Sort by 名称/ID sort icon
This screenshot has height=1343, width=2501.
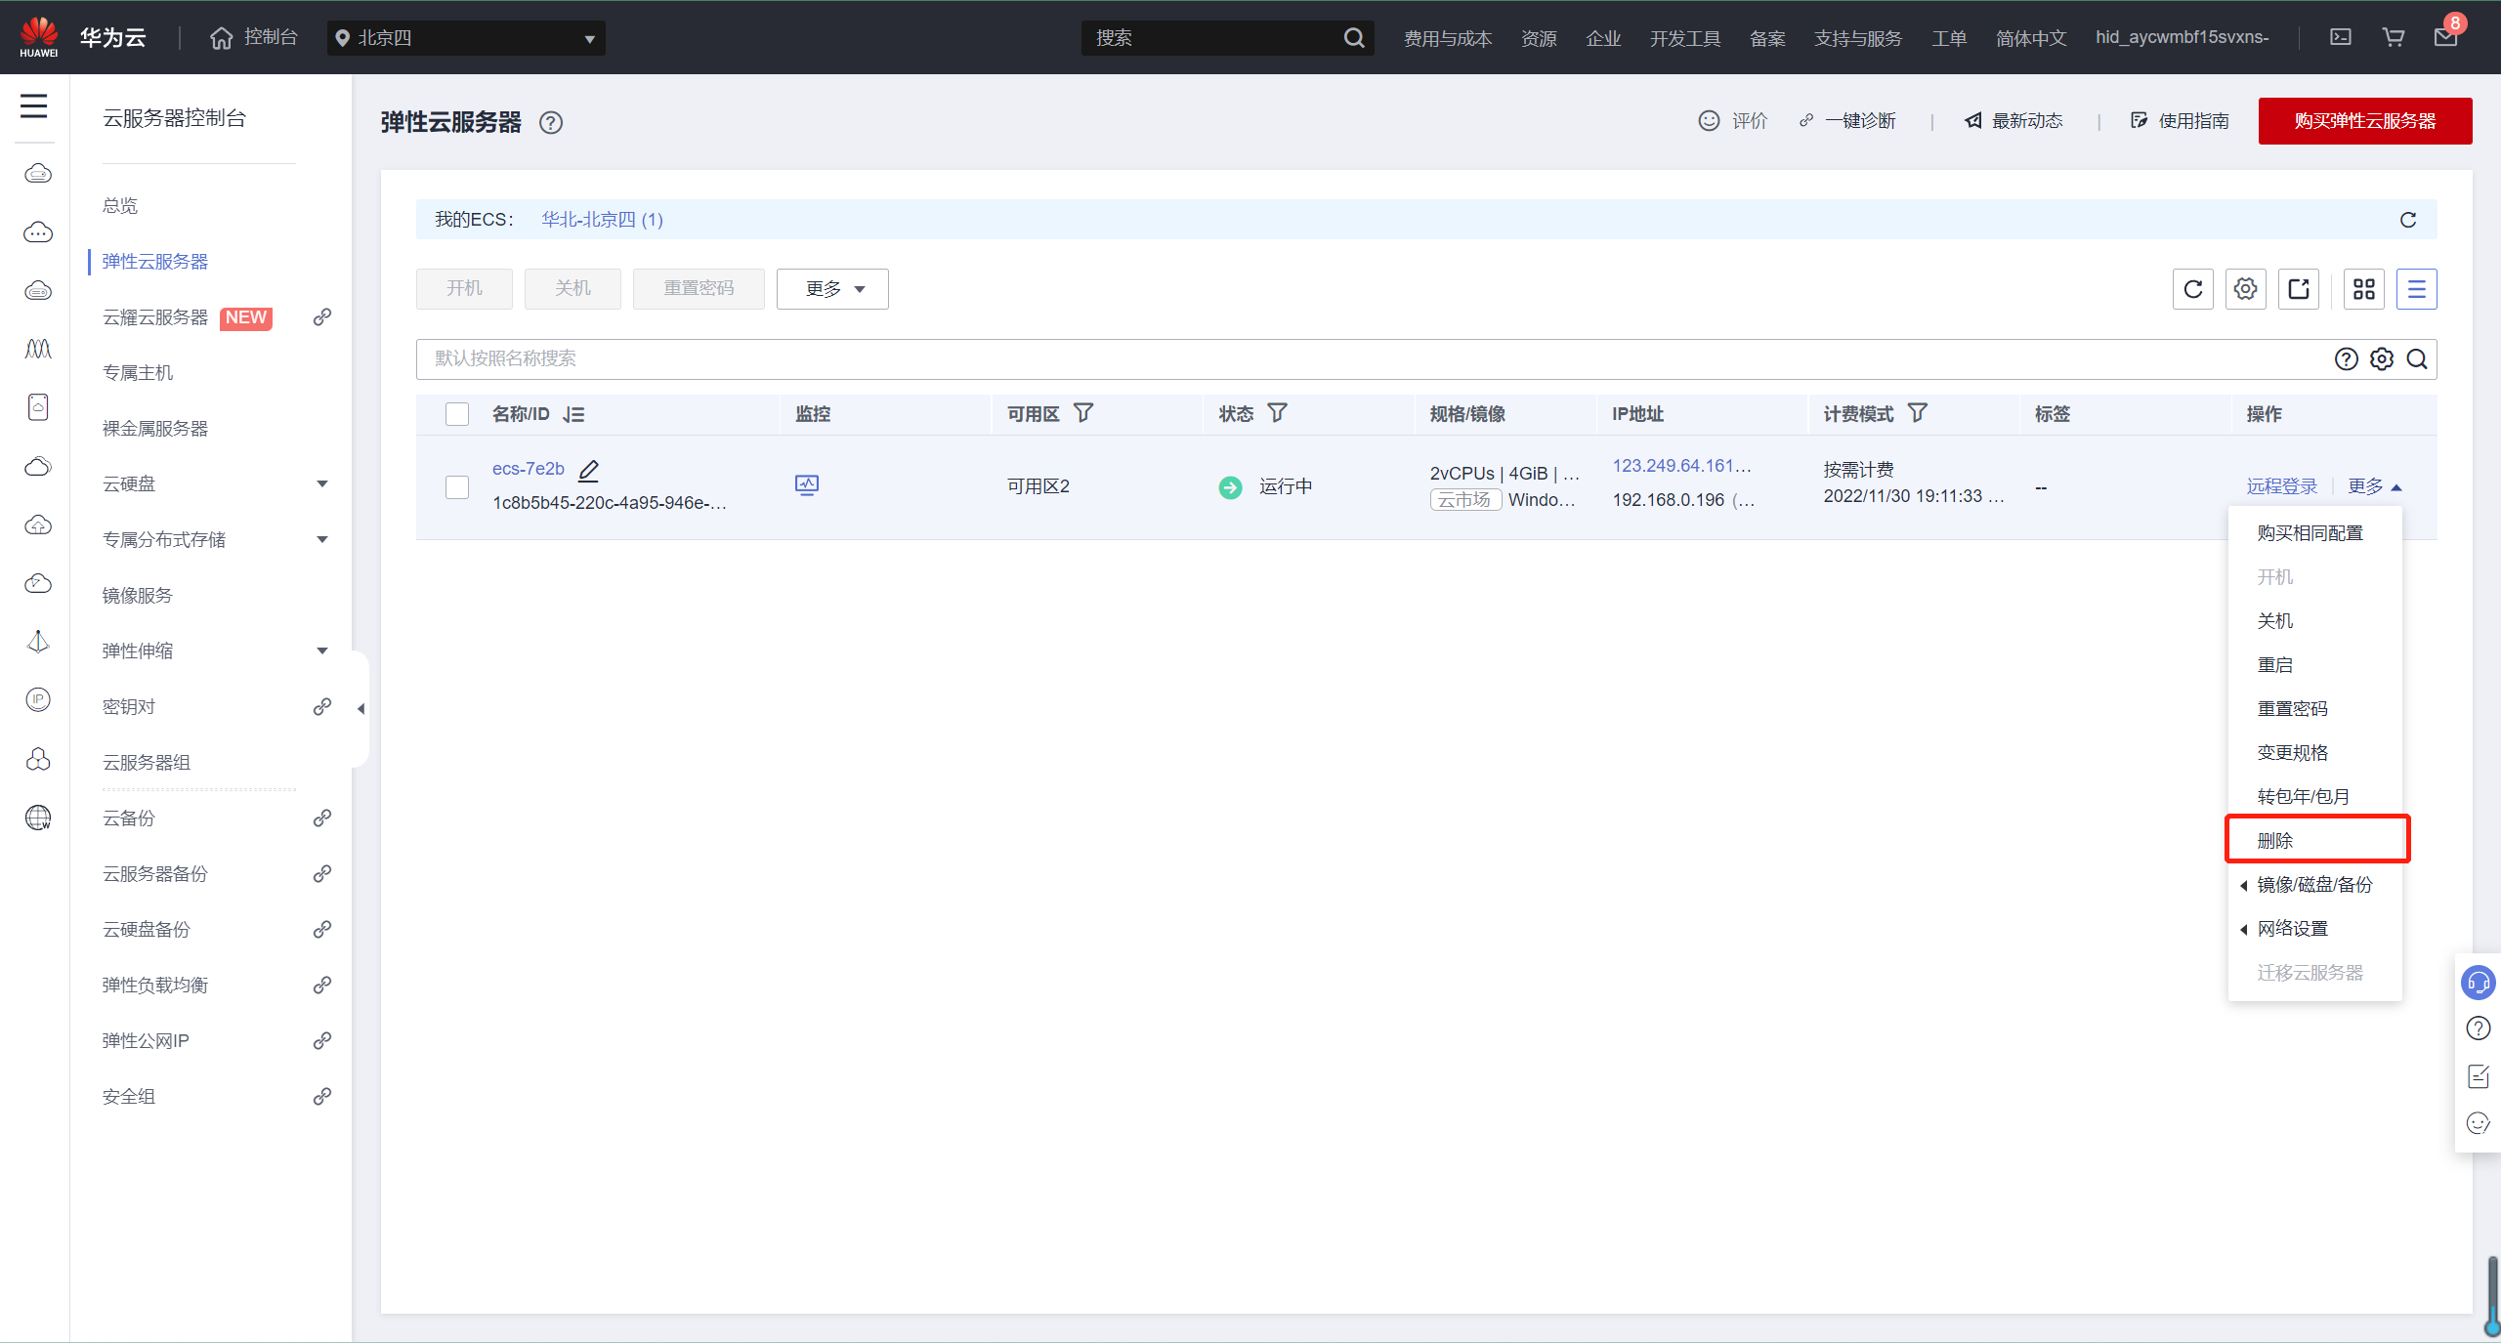(x=573, y=415)
